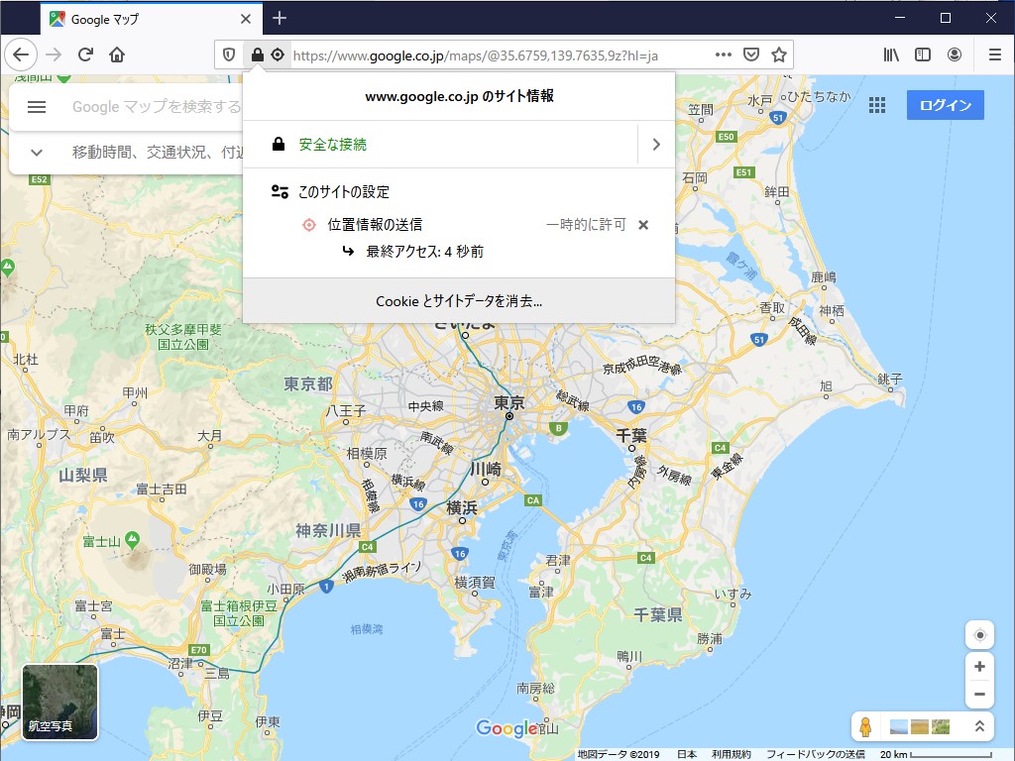Image resolution: width=1015 pixels, height=761 pixels.
Task: Open the Google apps grid icon
Action: [876, 106]
